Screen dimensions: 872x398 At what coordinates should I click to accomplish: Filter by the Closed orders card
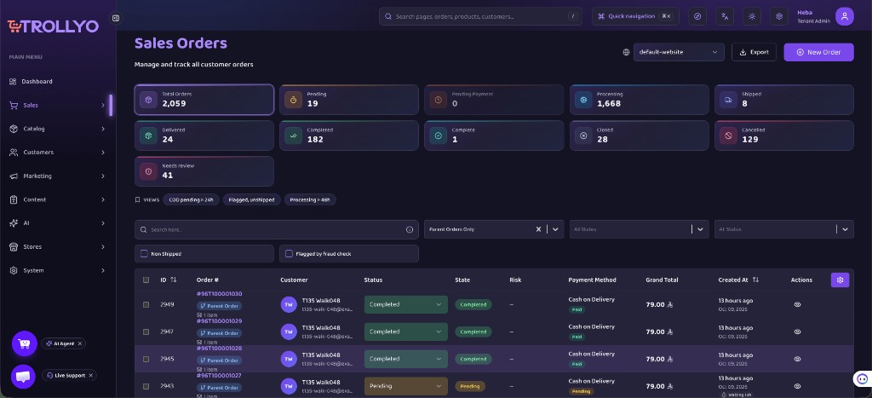pos(639,136)
